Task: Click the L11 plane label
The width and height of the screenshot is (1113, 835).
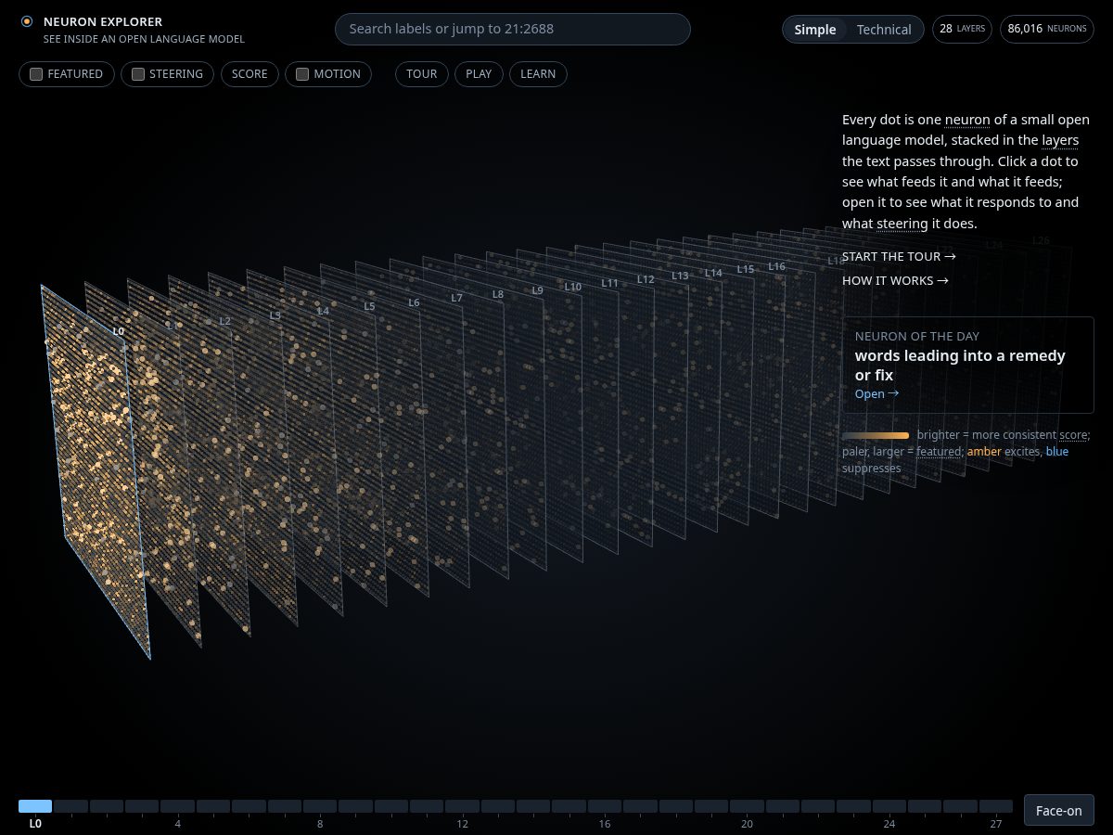Action: click(x=609, y=283)
